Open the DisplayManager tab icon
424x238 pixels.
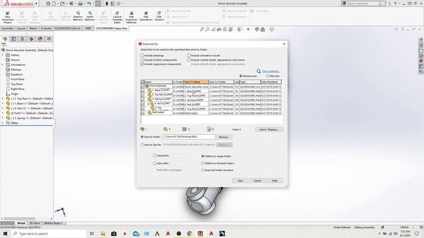coord(40,39)
